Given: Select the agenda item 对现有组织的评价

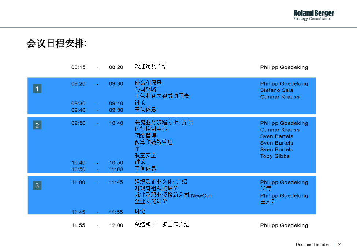Looking at the screenshot, I should 156,188.
